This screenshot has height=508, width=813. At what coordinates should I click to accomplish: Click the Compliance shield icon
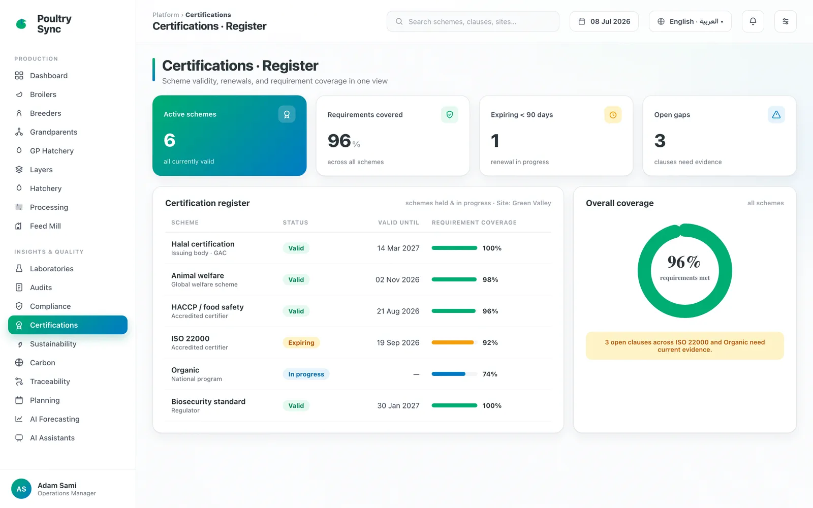tap(19, 306)
